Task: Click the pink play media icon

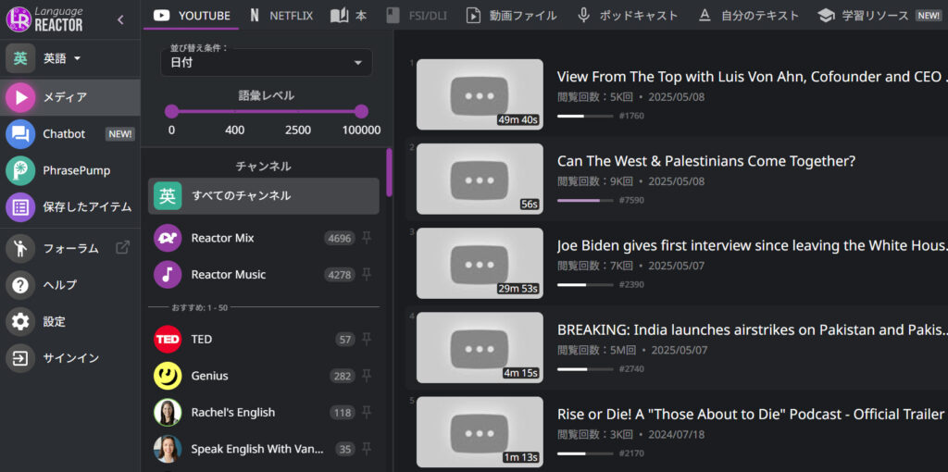Action: click(x=20, y=97)
